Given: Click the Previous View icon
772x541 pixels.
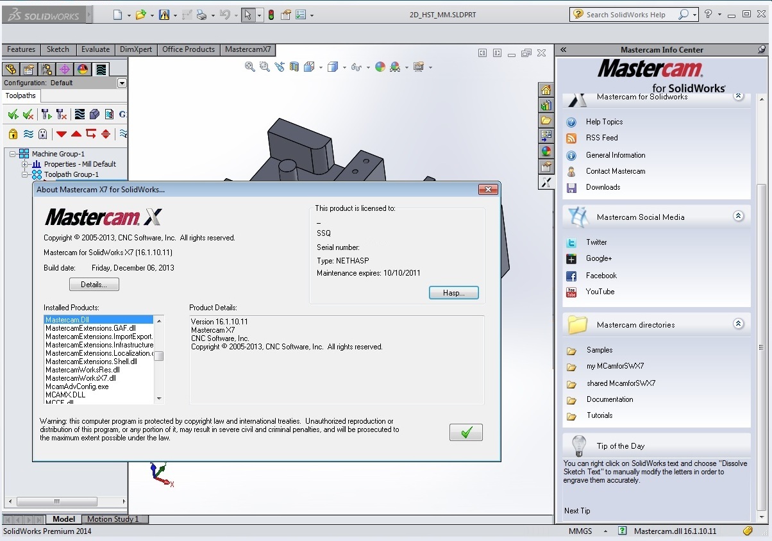Looking at the screenshot, I should pos(280,67).
